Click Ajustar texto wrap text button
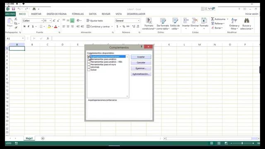Viewport: 265px width, 149px height. pos(95,21)
